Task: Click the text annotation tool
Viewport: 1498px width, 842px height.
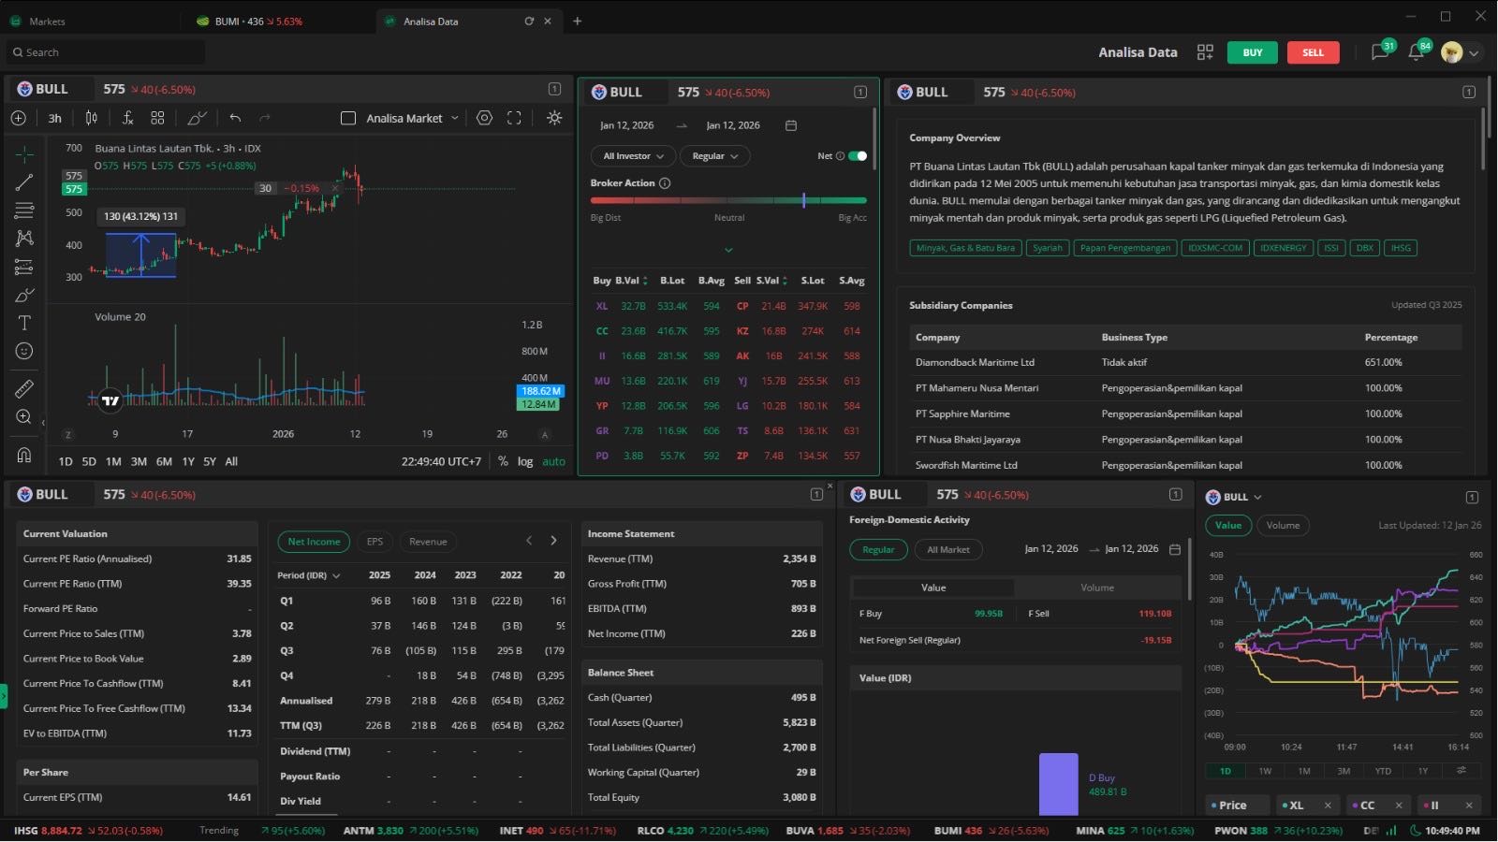Action: click(x=24, y=323)
